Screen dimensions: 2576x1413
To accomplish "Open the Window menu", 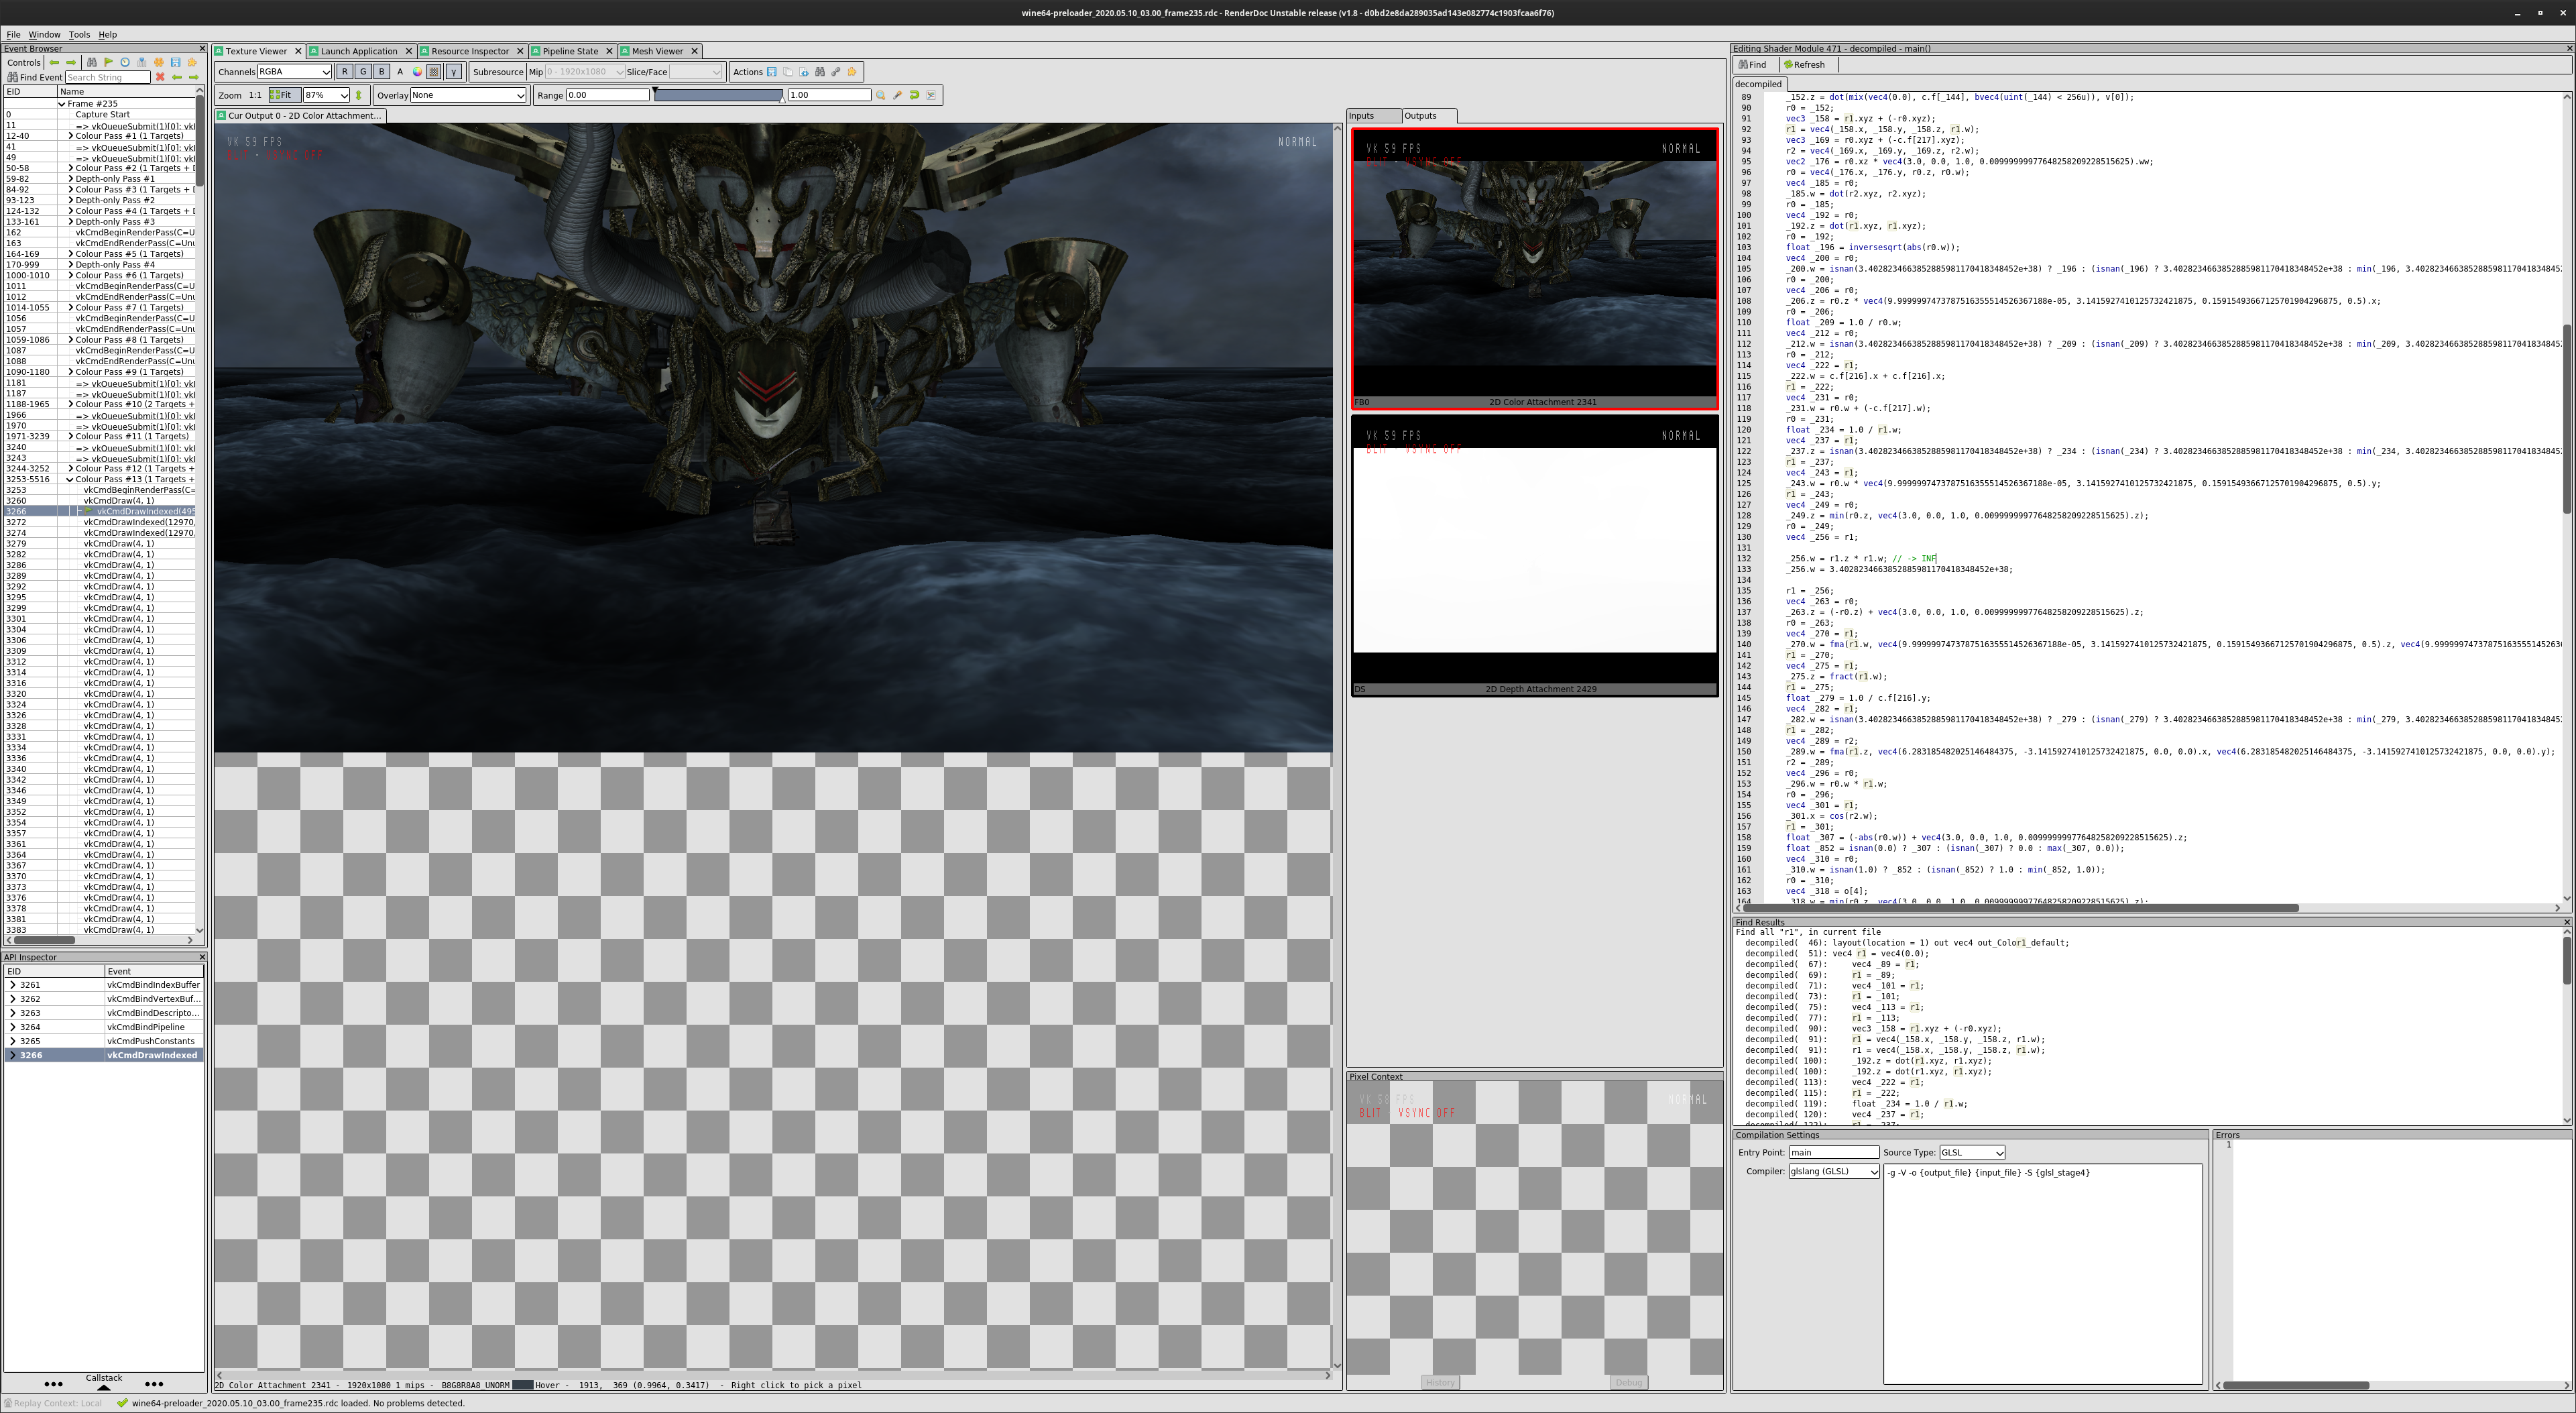I will [x=44, y=34].
